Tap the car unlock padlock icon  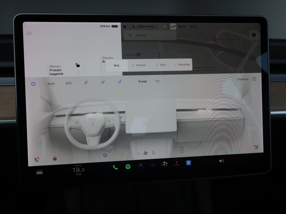click(x=78, y=65)
